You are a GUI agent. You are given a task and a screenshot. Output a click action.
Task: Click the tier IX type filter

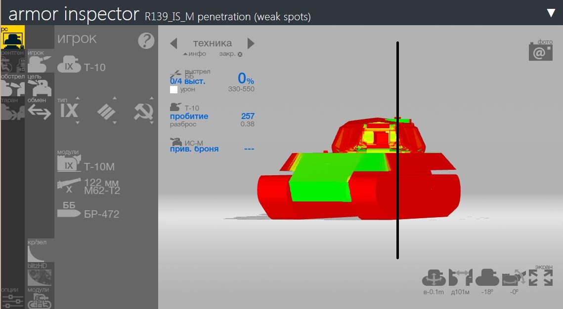(x=69, y=111)
